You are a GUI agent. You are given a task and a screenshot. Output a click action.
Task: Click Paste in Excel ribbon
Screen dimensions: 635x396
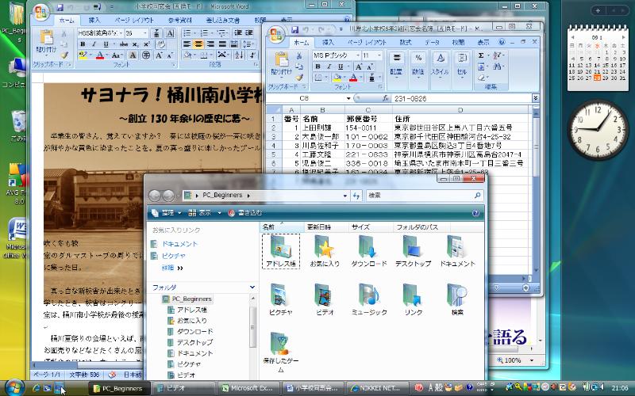pos(281,64)
